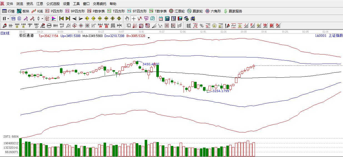
Task: Click the floppy disk save icon
Action: click(x=180, y=19)
